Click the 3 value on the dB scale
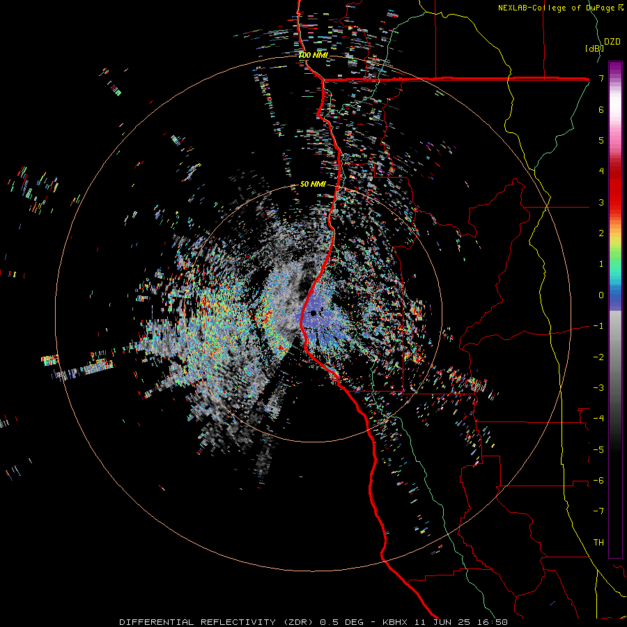This screenshot has height=627, width=627. pos(601,202)
